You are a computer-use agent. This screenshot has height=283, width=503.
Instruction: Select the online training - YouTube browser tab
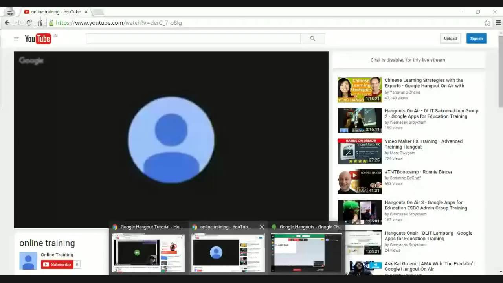[55, 12]
